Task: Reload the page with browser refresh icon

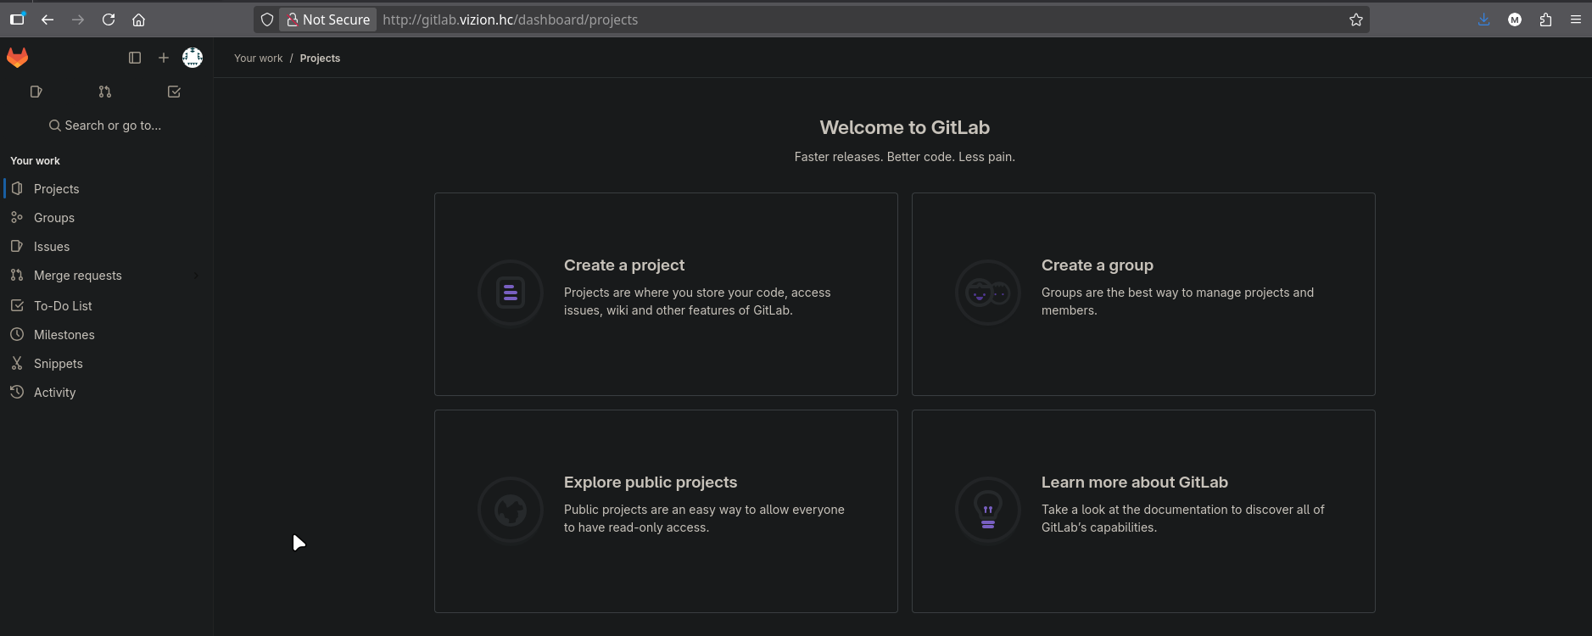Action: pos(109,20)
